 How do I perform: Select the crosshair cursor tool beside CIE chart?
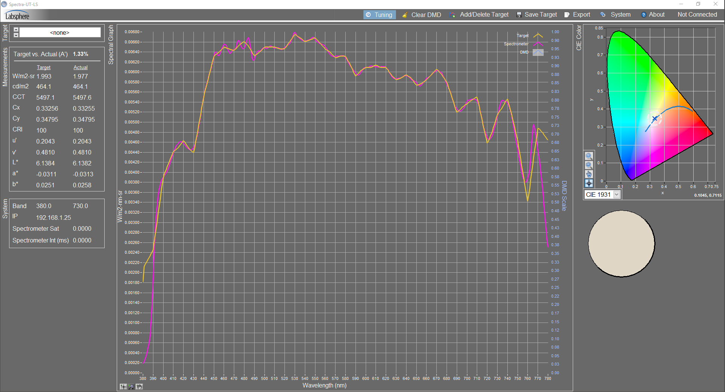click(589, 183)
